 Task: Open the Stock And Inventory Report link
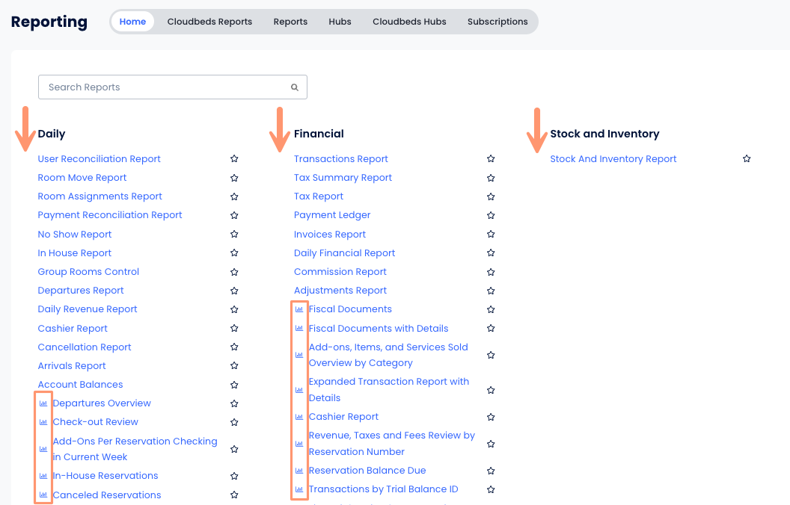point(613,159)
